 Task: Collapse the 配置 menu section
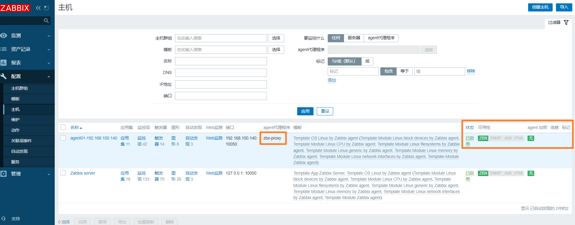49,76
